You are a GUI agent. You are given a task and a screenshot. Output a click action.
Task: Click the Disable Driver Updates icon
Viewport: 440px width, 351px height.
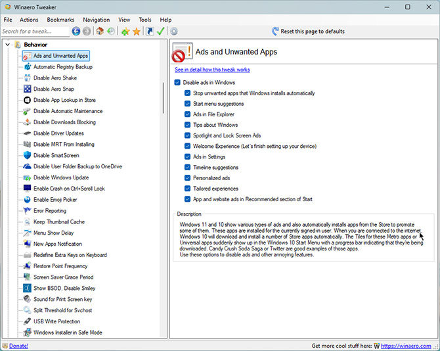coord(27,133)
